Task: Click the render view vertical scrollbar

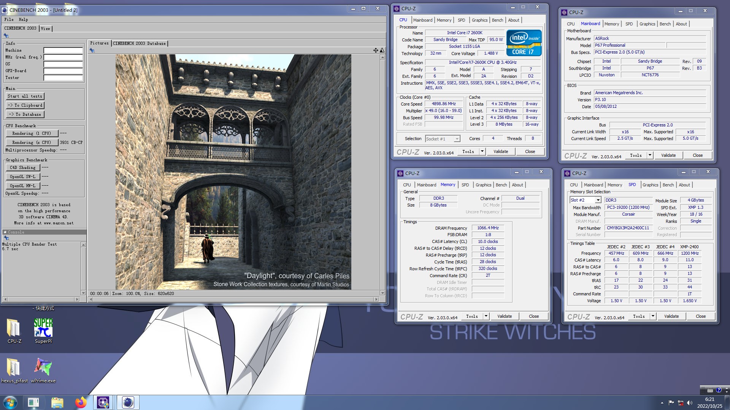Action: point(382,175)
